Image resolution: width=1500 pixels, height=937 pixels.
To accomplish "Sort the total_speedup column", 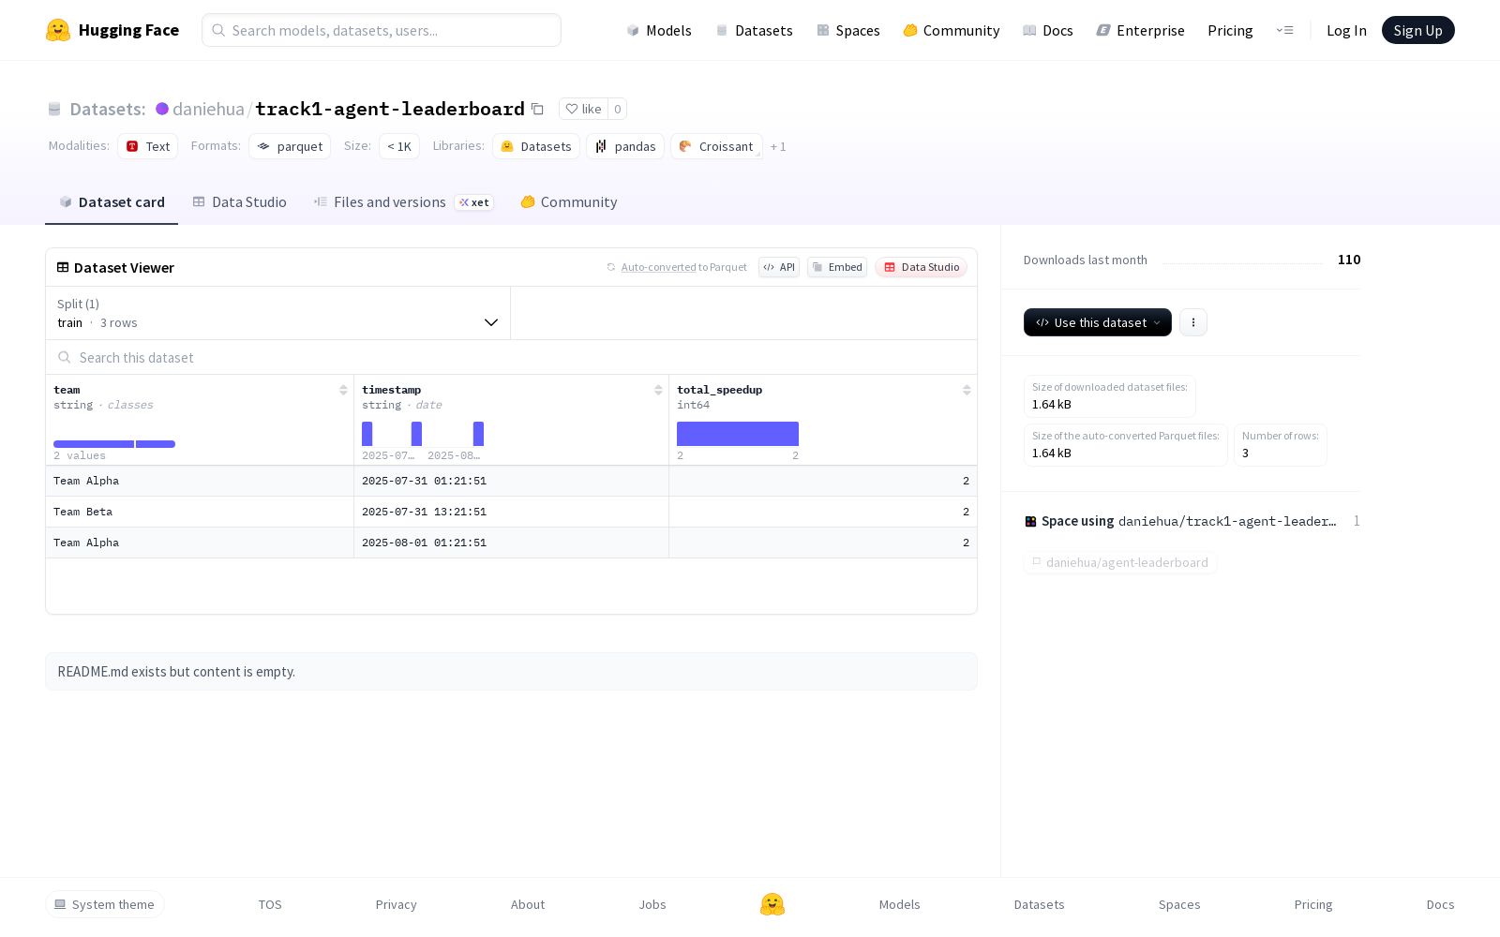I will [967, 390].
